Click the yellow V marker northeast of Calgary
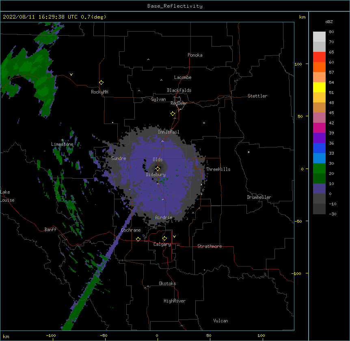This screenshot has width=350, height=341. click(174, 237)
